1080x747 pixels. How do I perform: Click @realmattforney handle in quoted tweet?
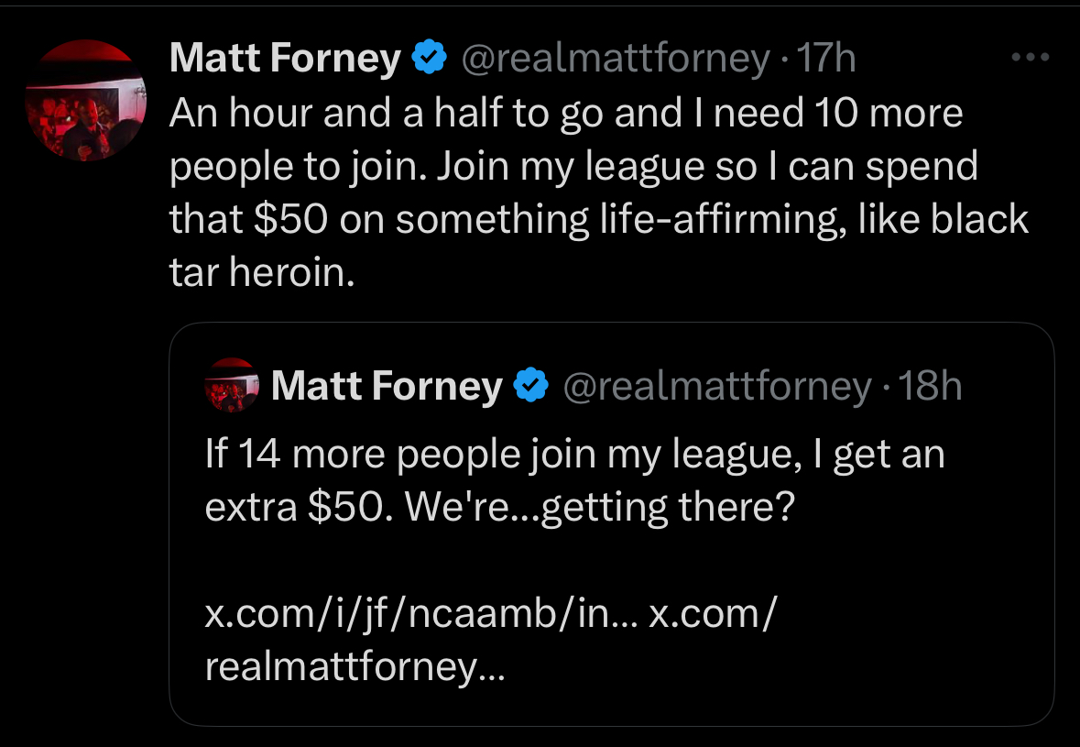[715, 386]
